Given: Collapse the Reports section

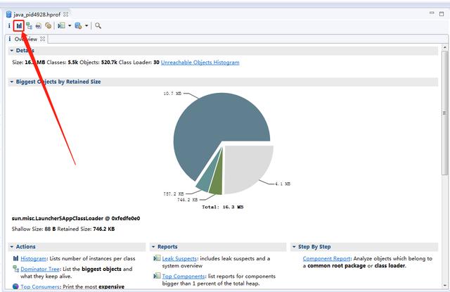Looking at the screenshot, I should coord(153,247).
